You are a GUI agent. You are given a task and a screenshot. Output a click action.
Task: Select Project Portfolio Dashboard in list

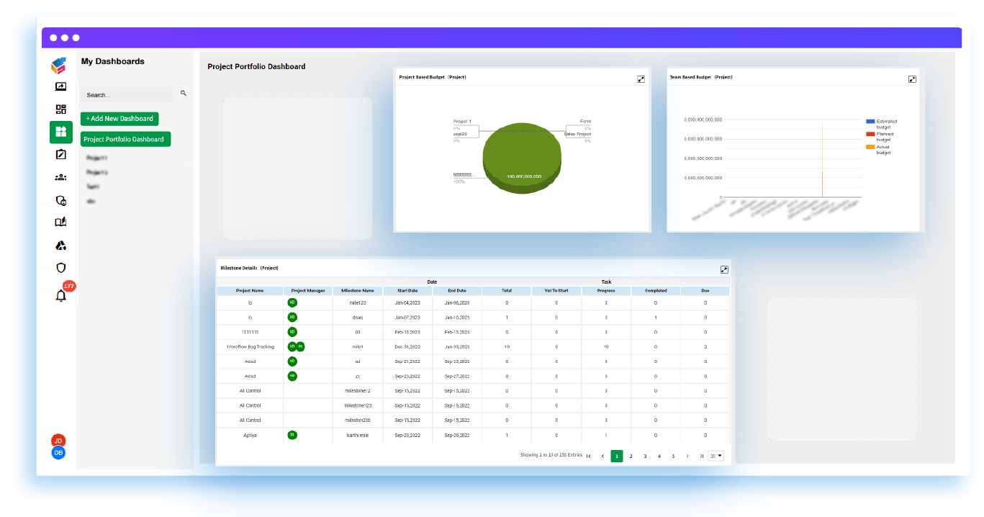coord(125,139)
